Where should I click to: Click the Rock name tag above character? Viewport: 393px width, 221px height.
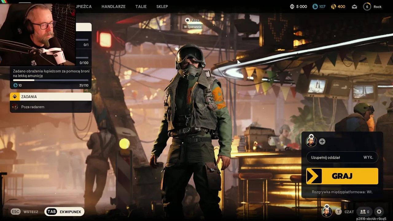[x=196, y=20]
